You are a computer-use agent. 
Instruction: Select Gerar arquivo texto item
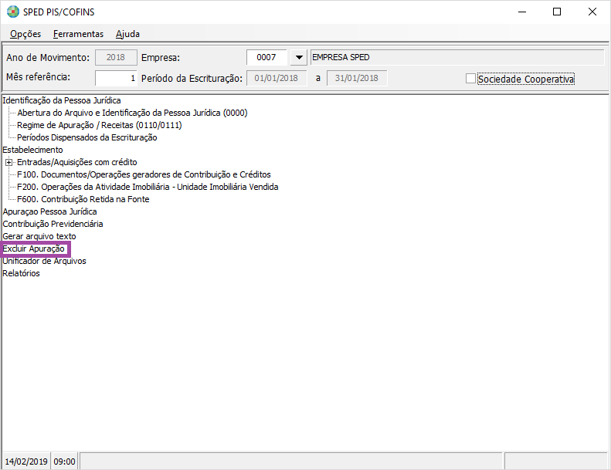39,236
